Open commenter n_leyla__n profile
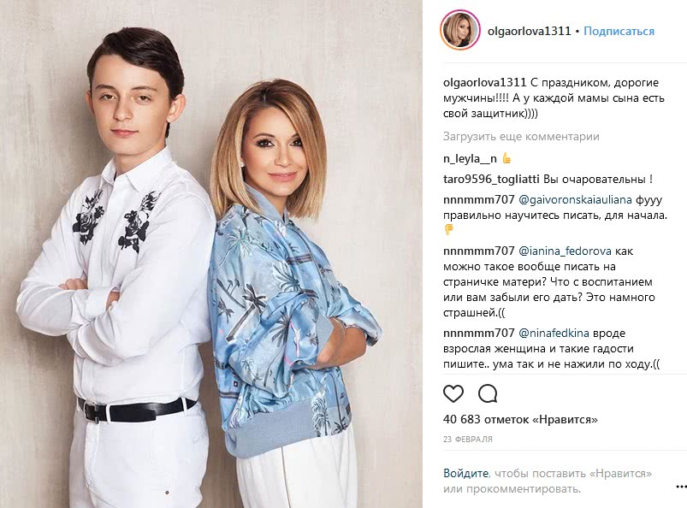Screen dimensions: 687x508 click(x=470, y=158)
